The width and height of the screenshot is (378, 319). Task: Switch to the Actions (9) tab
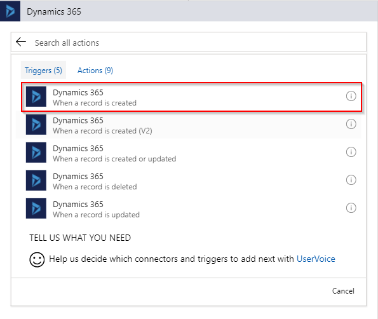tap(95, 71)
